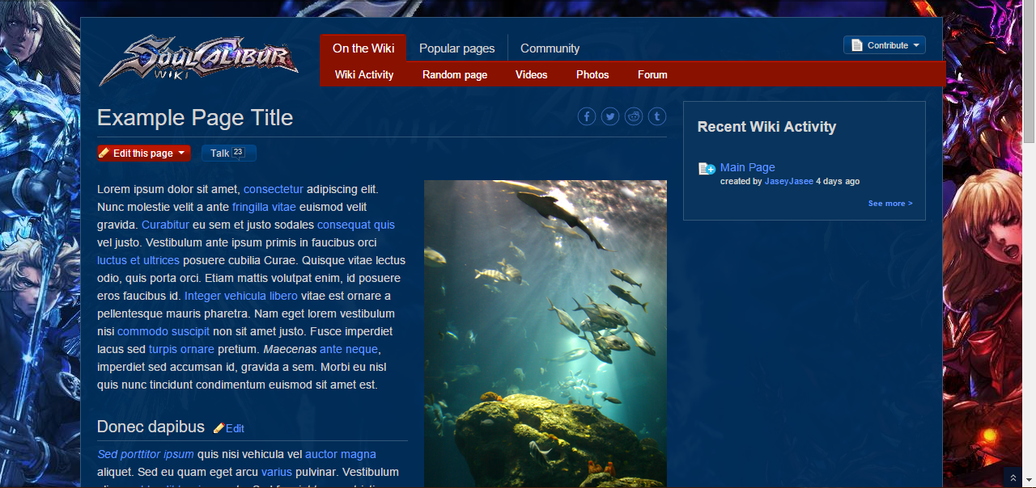This screenshot has width=1036, height=488.
Task: Open the Community navigation tab
Action: click(550, 48)
